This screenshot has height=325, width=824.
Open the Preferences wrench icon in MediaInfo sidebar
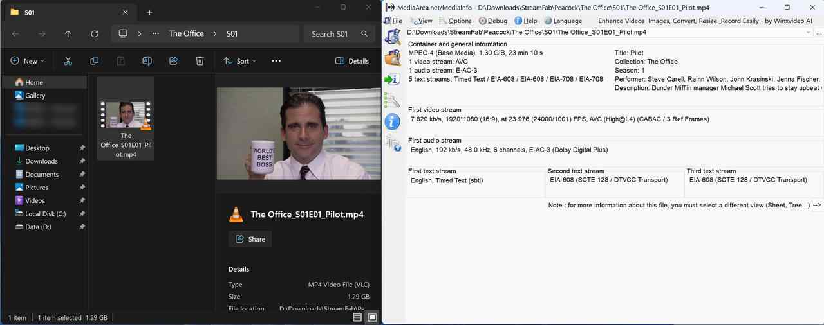point(392,100)
